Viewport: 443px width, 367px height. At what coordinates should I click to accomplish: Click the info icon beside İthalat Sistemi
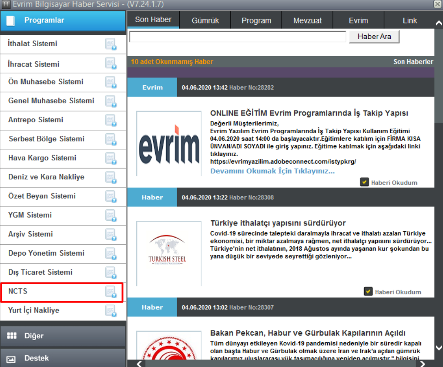tap(111, 44)
